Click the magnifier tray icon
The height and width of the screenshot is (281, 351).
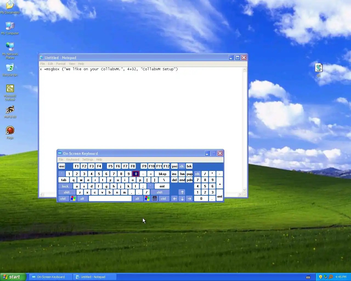[x=331, y=277]
